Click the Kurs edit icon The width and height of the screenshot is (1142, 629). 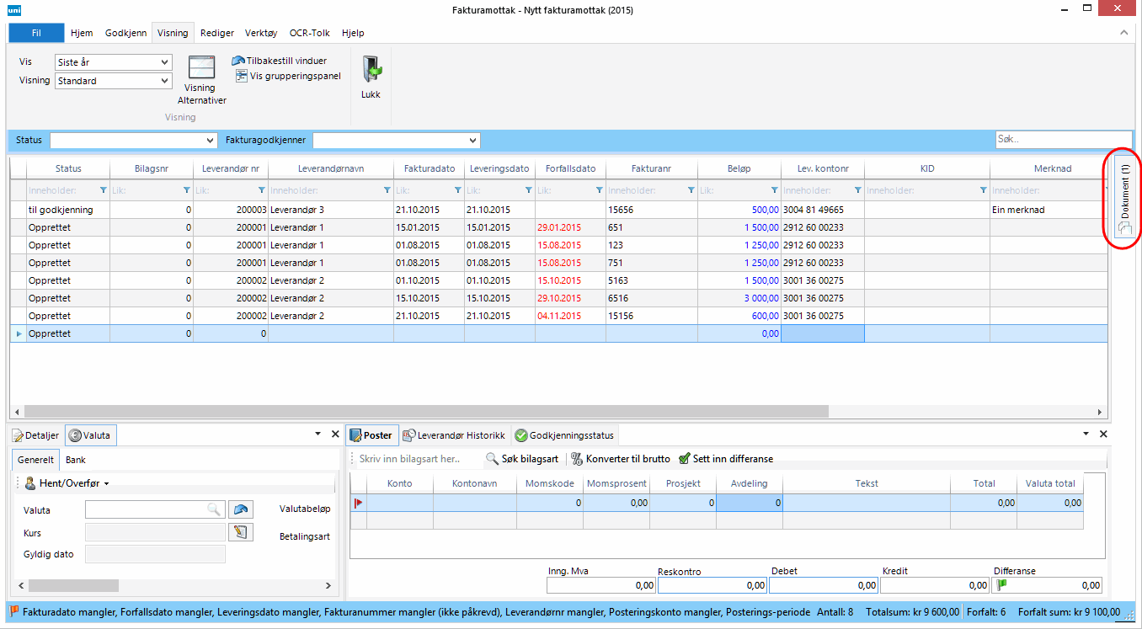tap(240, 532)
